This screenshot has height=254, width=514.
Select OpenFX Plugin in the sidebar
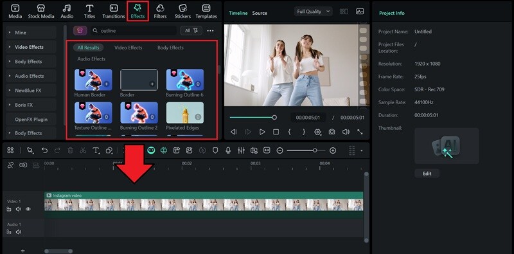31,120
